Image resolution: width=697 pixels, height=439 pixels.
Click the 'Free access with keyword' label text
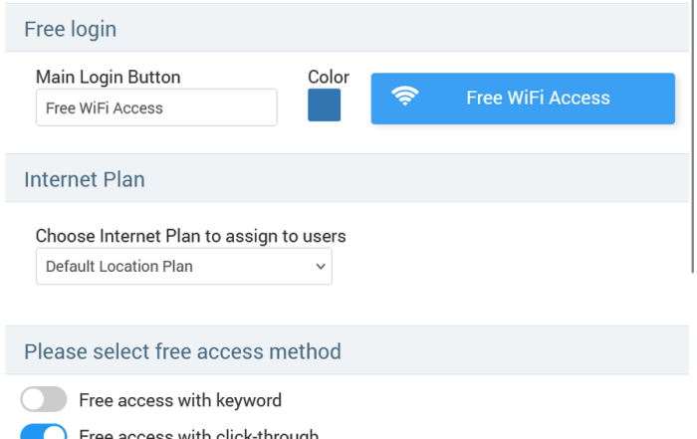(x=180, y=400)
